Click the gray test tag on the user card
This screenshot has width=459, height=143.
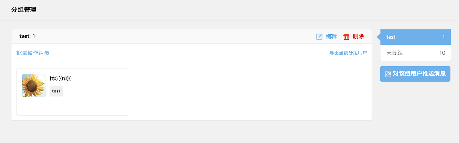[x=56, y=91]
